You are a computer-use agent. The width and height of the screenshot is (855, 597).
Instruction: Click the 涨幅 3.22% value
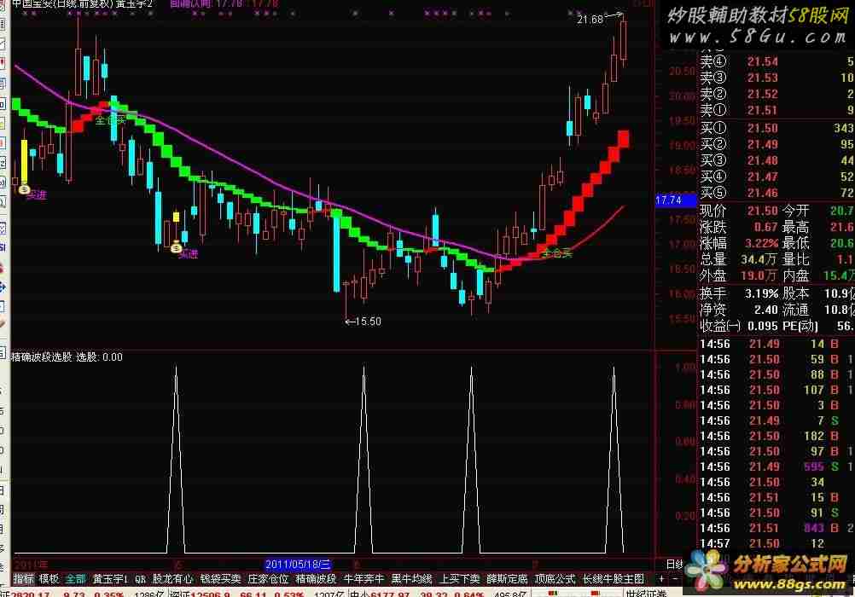click(762, 243)
